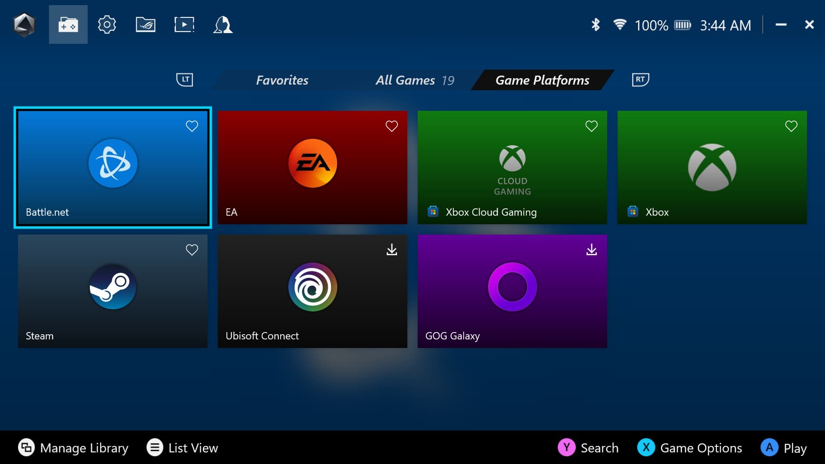The width and height of the screenshot is (825, 464).
Task: Switch to List View
Action: (182, 448)
